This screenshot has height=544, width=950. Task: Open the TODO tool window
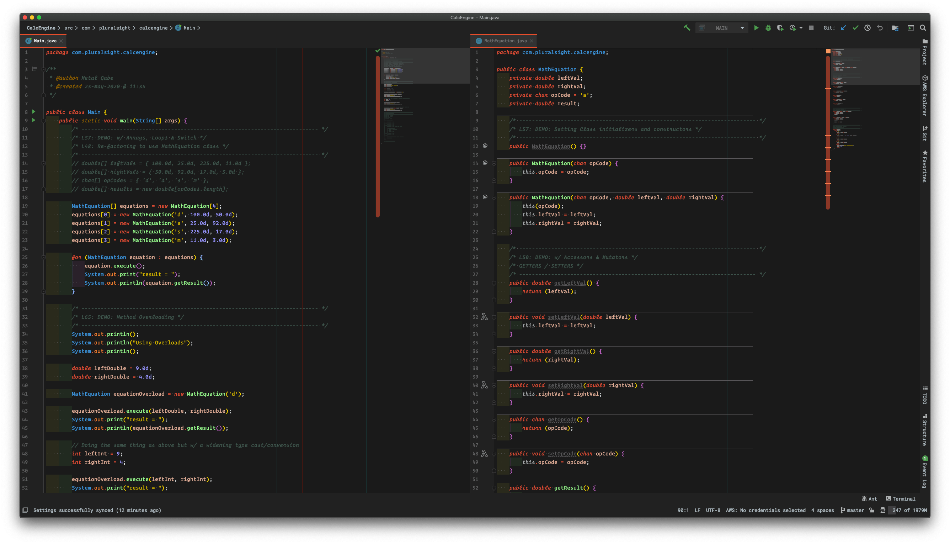coord(925,396)
